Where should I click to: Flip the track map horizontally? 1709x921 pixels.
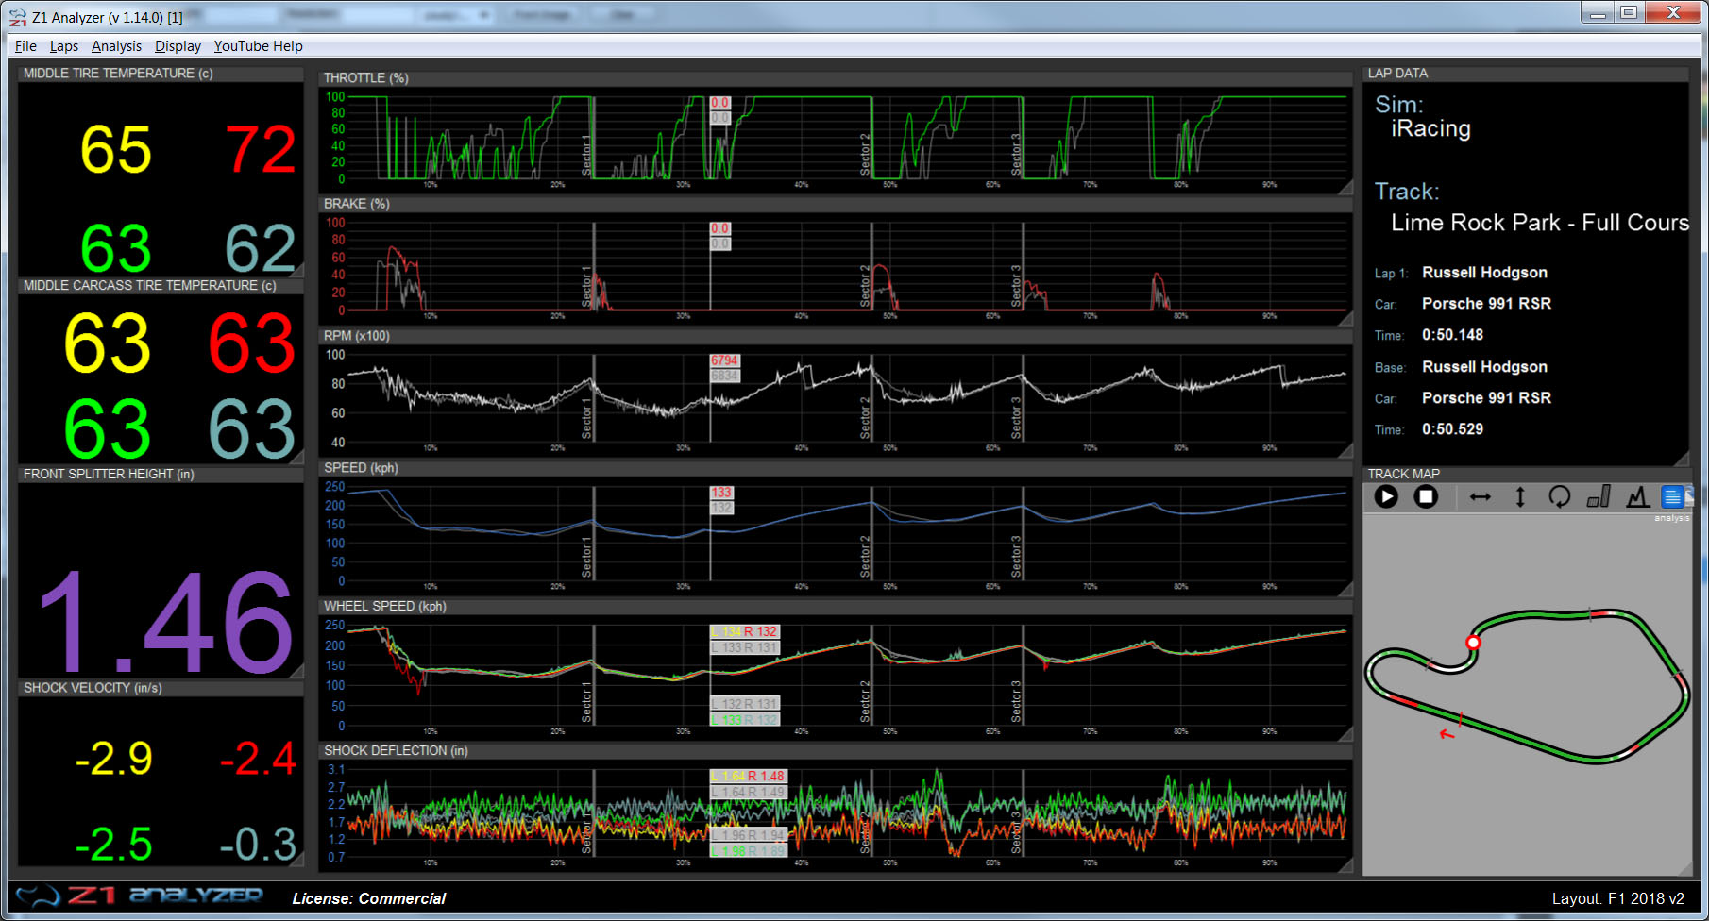pyautogui.click(x=1480, y=496)
